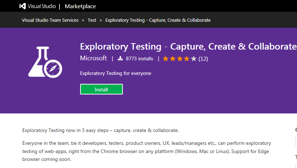
Task: Click the flask and compass extension icon
Action: [45, 62]
